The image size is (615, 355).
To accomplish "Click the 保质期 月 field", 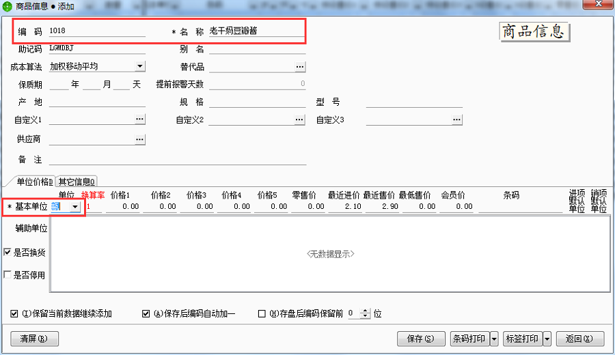I will [x=92, y=84].
